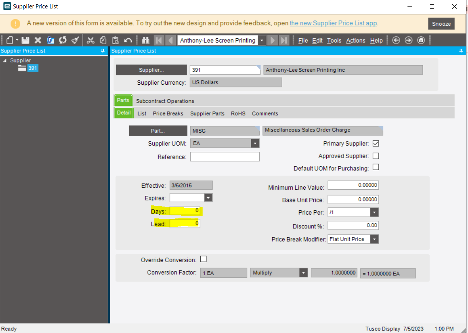Pin the left tree panel

coord(103,51)
